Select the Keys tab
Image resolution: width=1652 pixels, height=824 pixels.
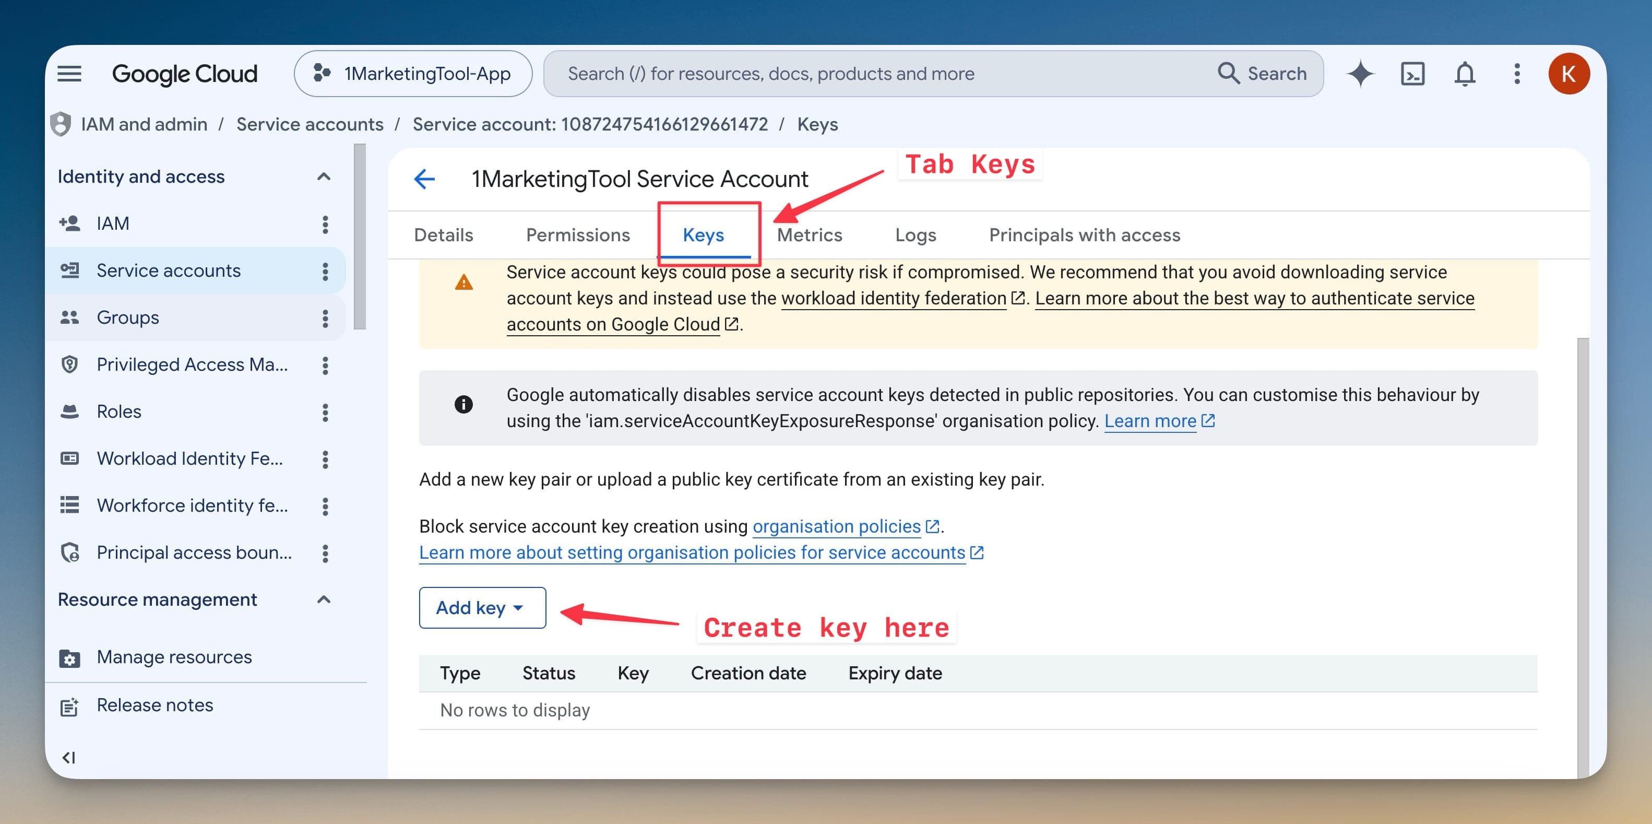[704, 235]
